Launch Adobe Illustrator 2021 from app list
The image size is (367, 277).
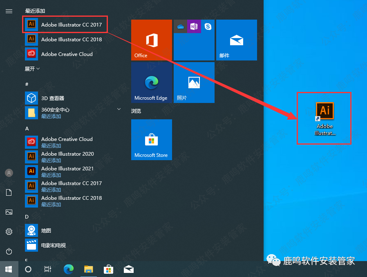[x=67, y=172]
